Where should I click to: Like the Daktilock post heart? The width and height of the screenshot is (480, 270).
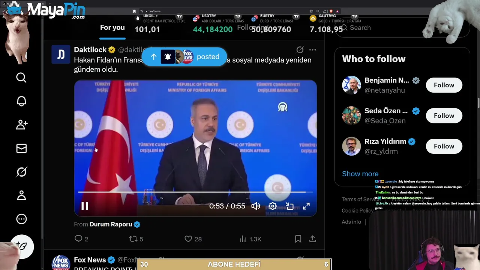[193, 239]
